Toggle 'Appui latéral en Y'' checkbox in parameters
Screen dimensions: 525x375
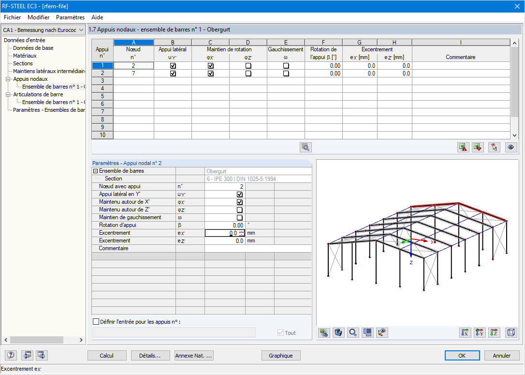[239, 195]
